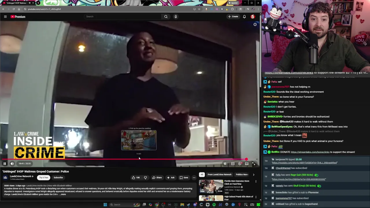Open the YouTube shorts link from iamjesse78 tip
Viewport: 370px width, 208px height.
(304, 163)
